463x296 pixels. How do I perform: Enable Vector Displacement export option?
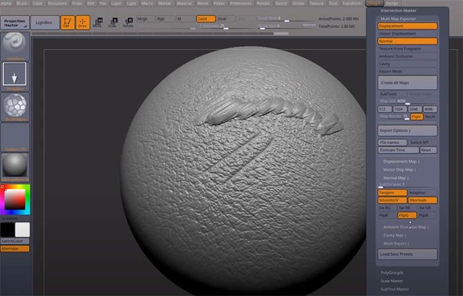(407, 34)
